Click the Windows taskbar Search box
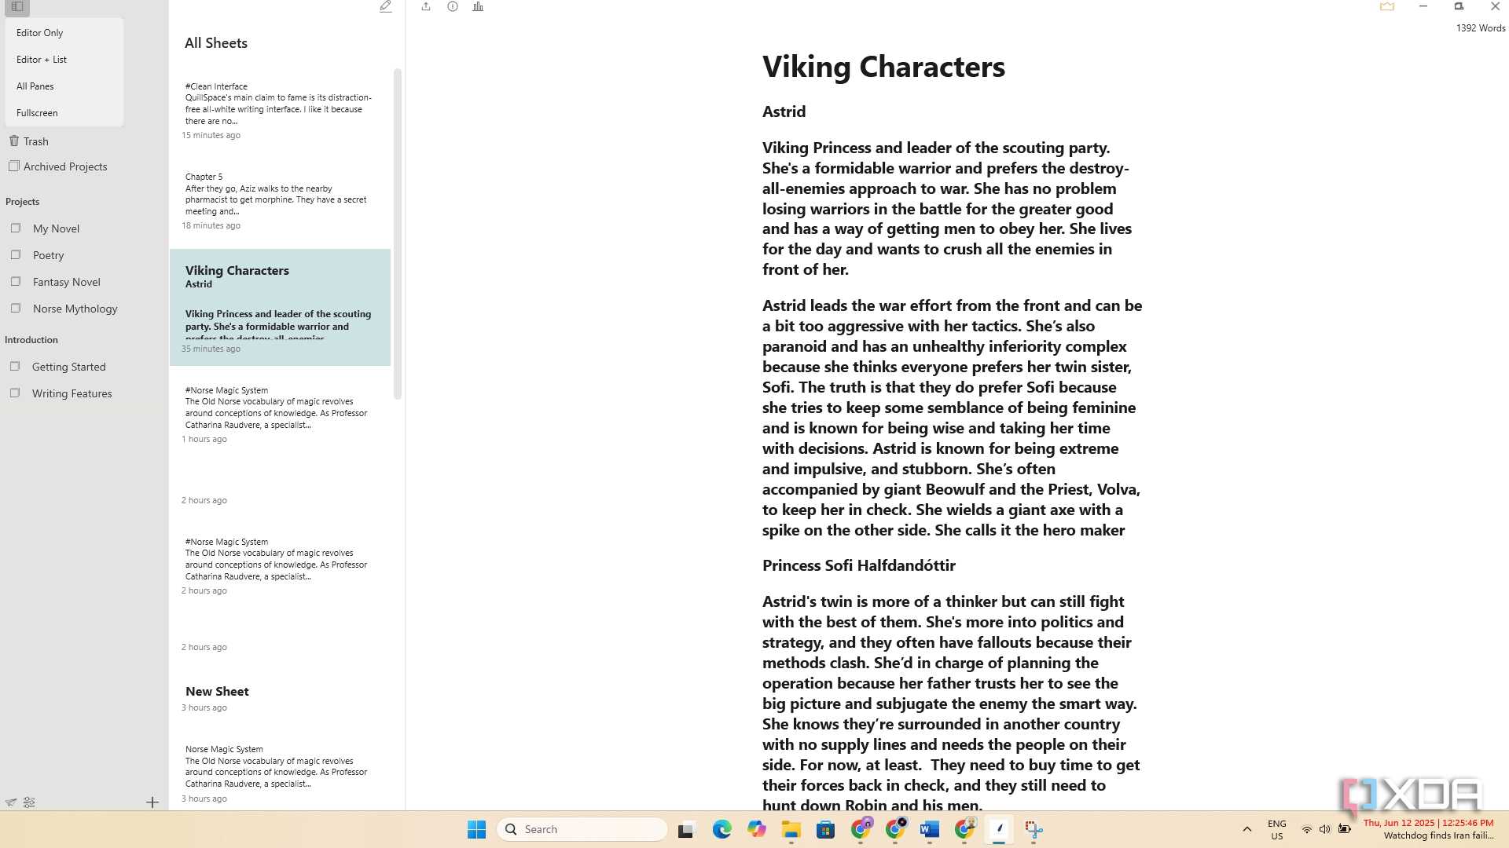 coord(582,829)
